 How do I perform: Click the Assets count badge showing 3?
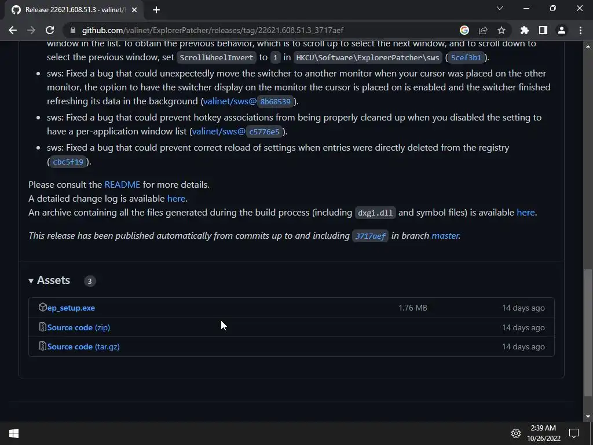coord(90,281)
